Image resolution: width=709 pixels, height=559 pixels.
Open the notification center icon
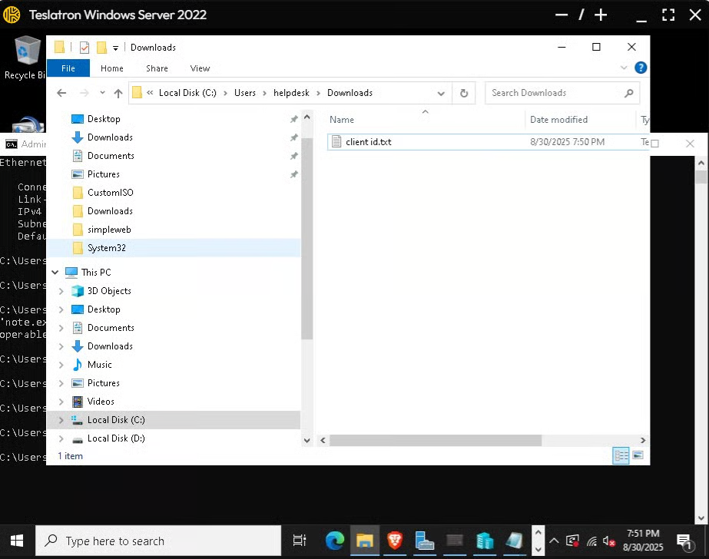[684, 541]
